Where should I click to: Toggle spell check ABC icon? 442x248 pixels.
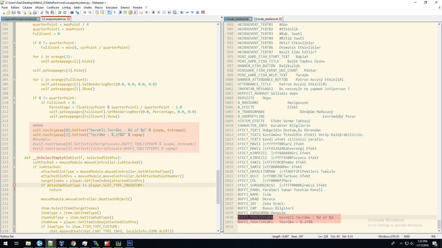pyautogui.click(x=203, y=12)
